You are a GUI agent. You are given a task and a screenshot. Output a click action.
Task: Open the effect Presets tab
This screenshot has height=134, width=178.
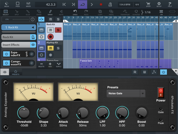[16, 73]
